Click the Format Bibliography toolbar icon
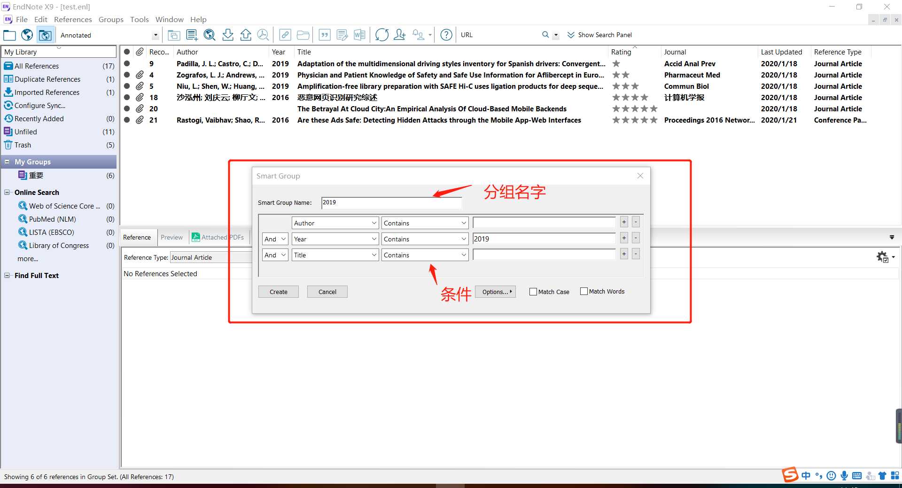Viewport: 902px width, 488px height. click(x=342, y=35)
